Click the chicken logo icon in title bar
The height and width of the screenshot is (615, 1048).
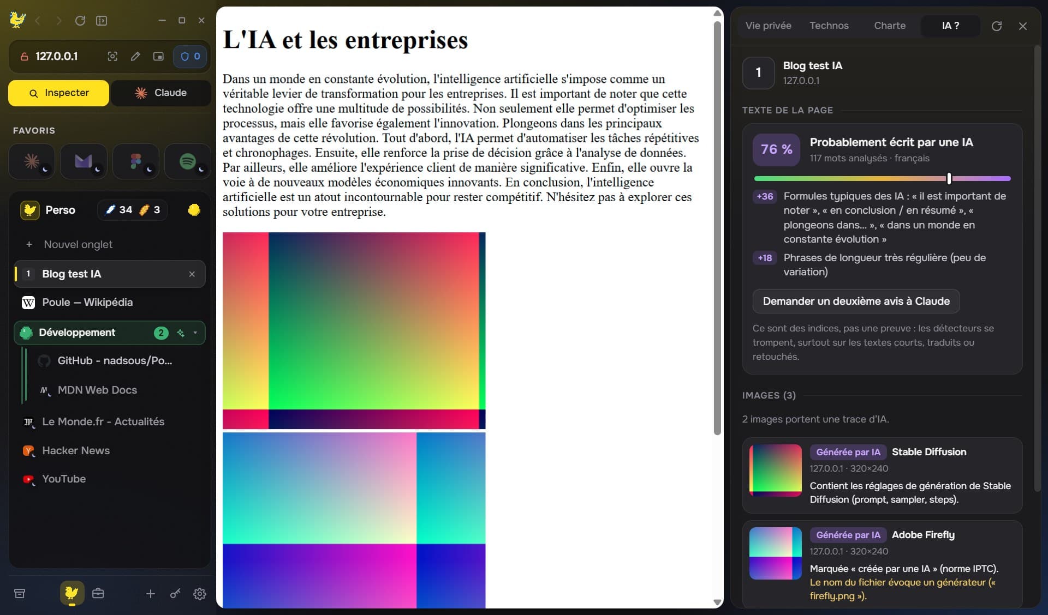(x=17, y=20)
